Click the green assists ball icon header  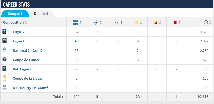(x=117, y=22)
